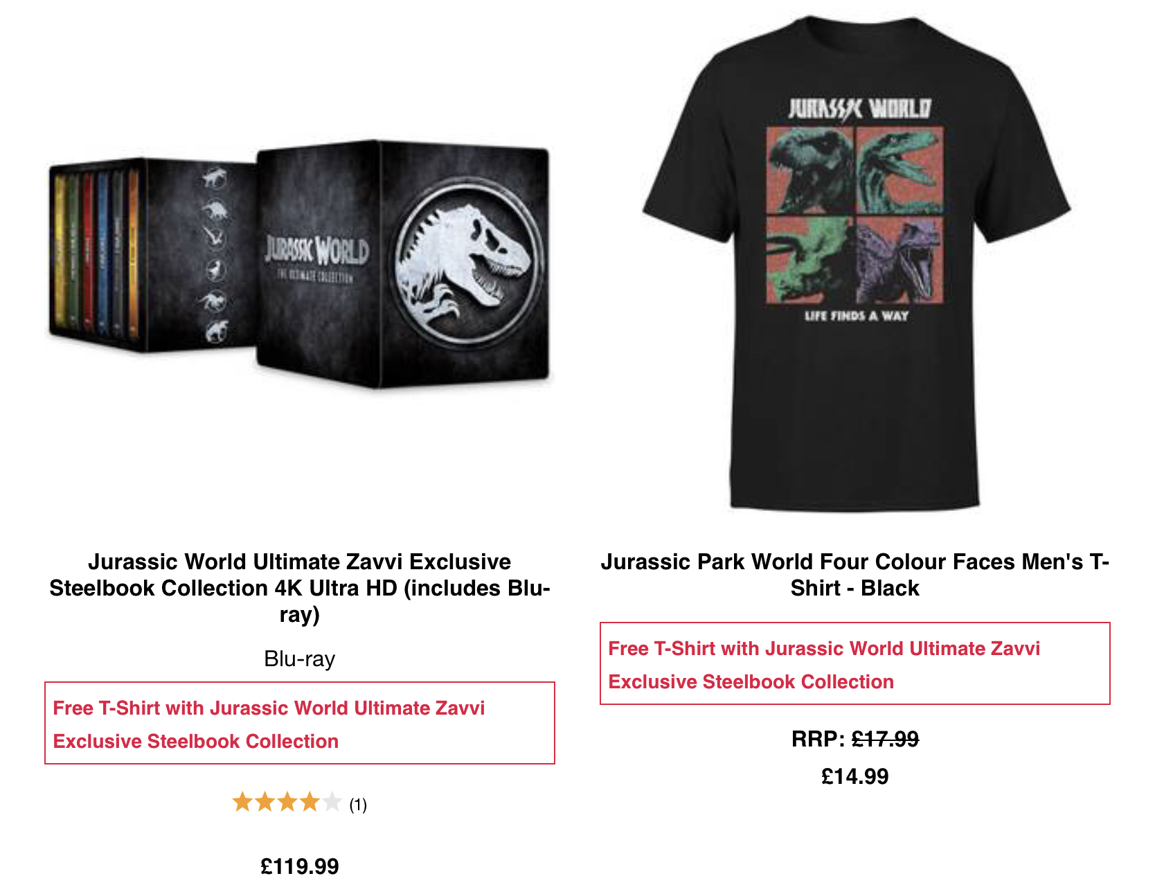Select the fourth gold rating star
The width and height of the screenshot is (1155, 894).
[309, 802]
